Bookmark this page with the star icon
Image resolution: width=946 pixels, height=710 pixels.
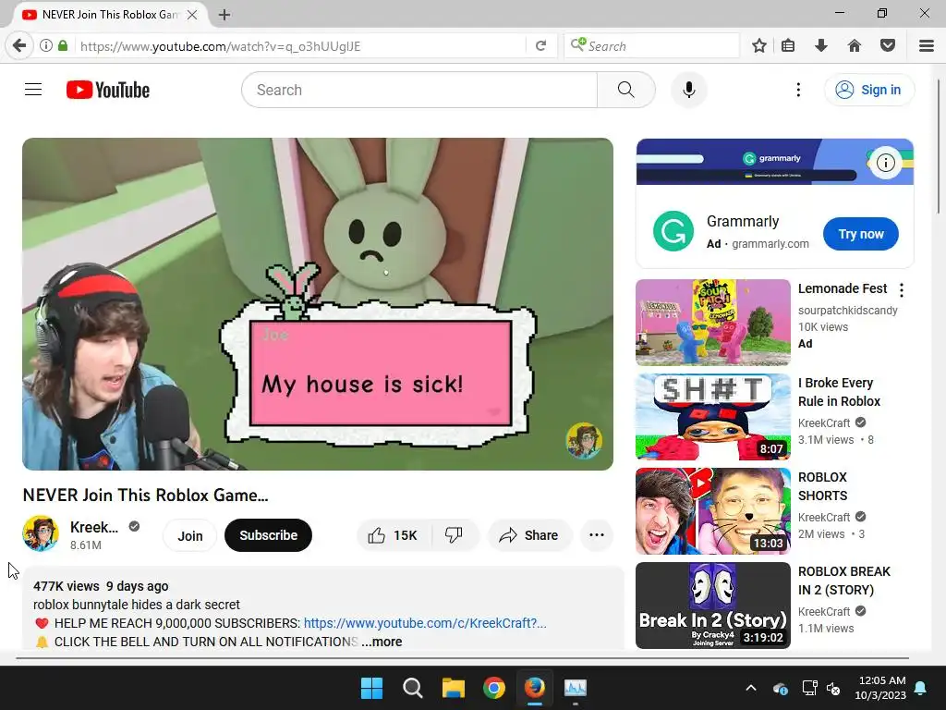coord(759,46)
